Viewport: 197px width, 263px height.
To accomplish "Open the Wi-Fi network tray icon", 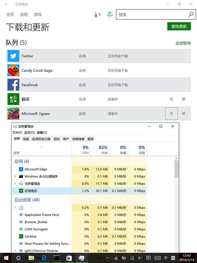I will coord(116,258).
